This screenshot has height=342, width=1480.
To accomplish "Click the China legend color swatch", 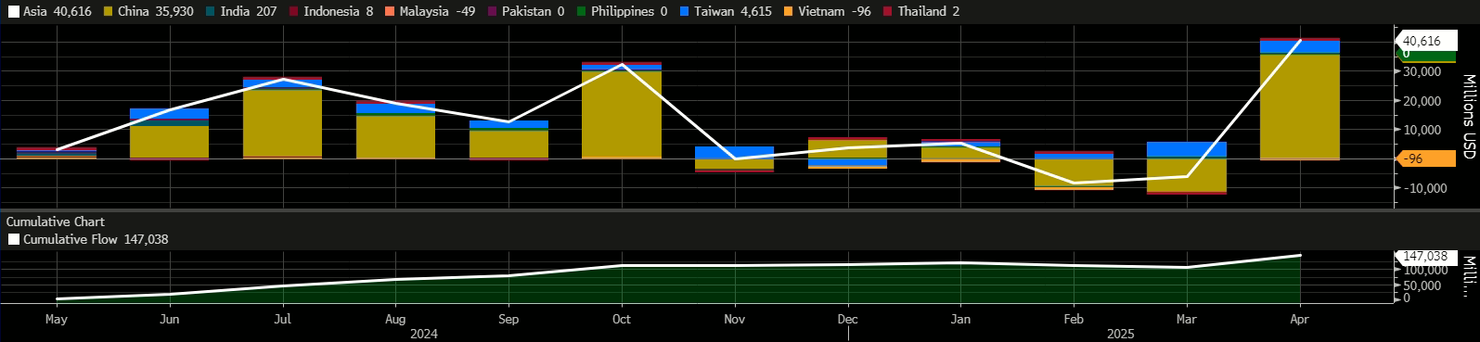I will (x=109, y=12).
